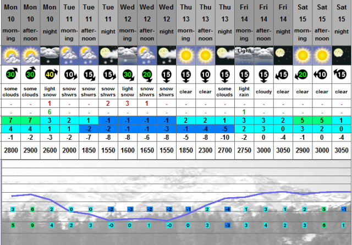
Task: Click green rainfall value 1 Friday morning
Action: (244, 112)
